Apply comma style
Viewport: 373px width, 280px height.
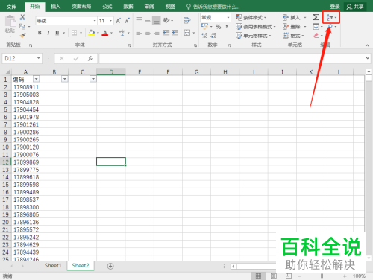pos(227,26)
